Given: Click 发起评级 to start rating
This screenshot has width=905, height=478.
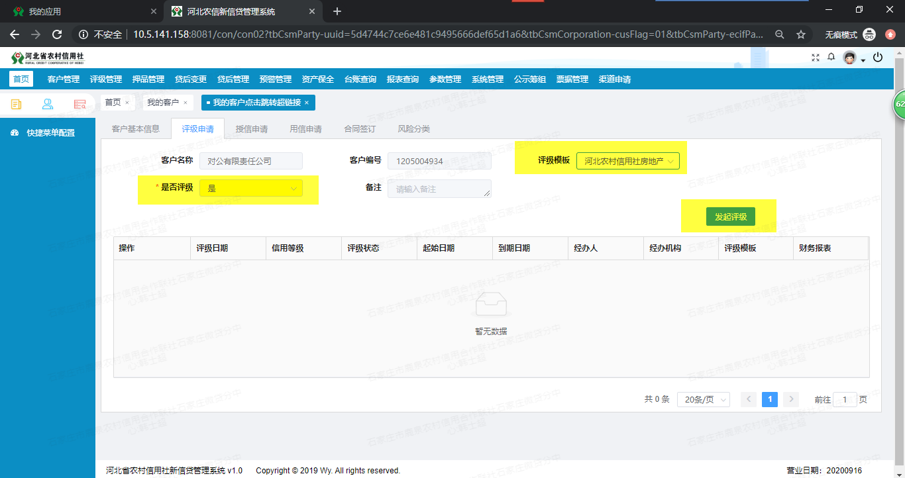Looking at the screenshot, I should coord(729,216).
